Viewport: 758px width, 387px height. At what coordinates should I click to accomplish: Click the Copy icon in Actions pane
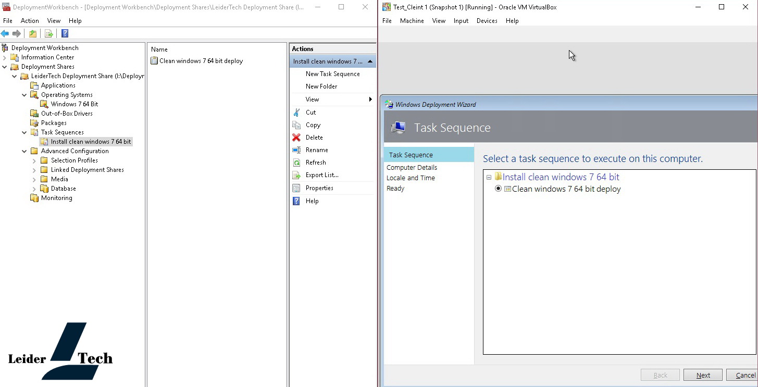[296, 125]
